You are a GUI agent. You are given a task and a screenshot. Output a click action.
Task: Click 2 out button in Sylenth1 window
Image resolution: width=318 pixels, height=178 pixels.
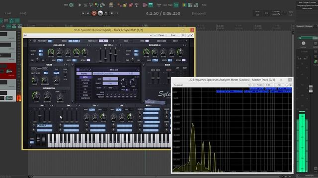[173, 35]
